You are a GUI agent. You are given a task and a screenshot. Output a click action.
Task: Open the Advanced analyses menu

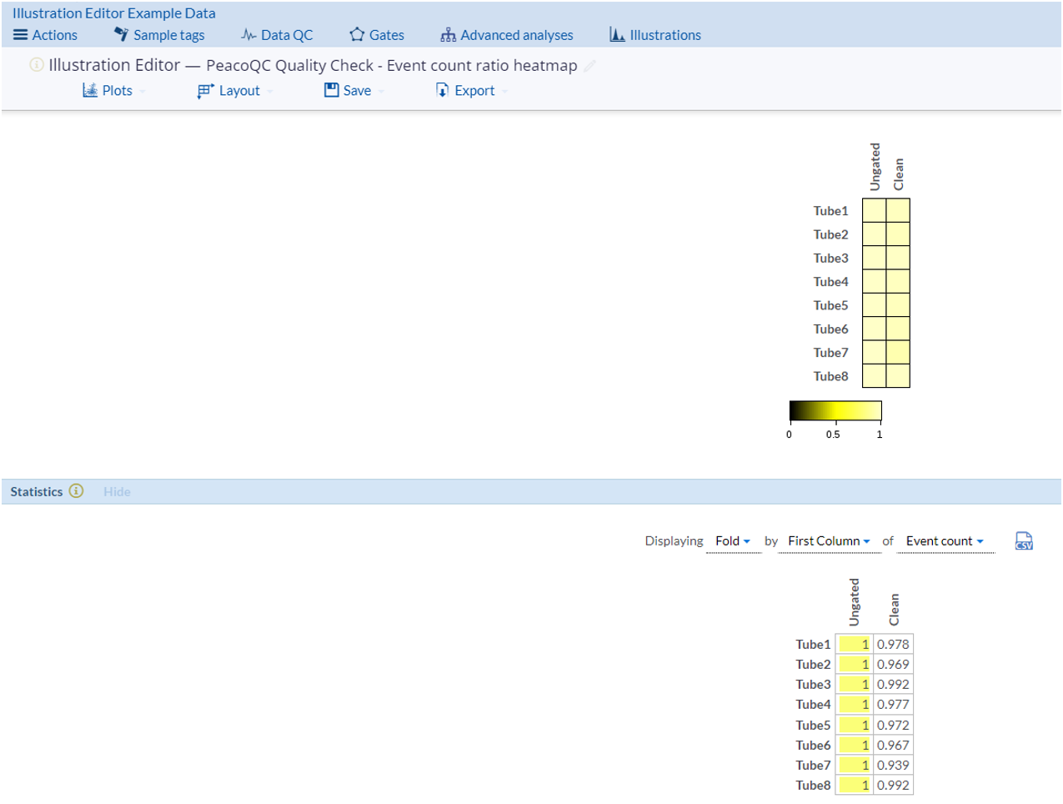pyautogui.click(x=507, y=35)
